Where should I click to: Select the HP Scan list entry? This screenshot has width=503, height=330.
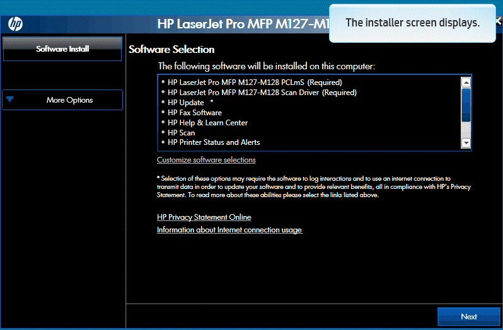coord(182,133)
